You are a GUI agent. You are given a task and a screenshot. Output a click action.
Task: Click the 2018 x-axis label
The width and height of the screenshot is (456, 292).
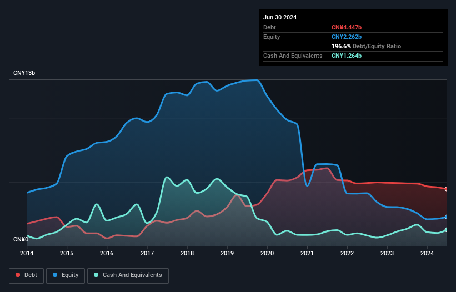click(x=187, y=253)
